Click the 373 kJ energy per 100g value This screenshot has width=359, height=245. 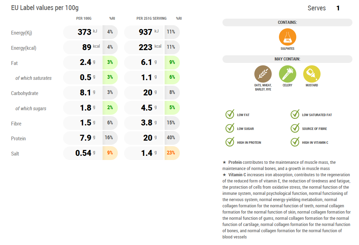click(x=84, y=32)
